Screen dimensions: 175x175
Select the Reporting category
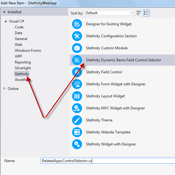click(23, 62)
